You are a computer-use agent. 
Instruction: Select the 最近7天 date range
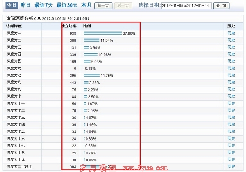(x=43, y=5)
